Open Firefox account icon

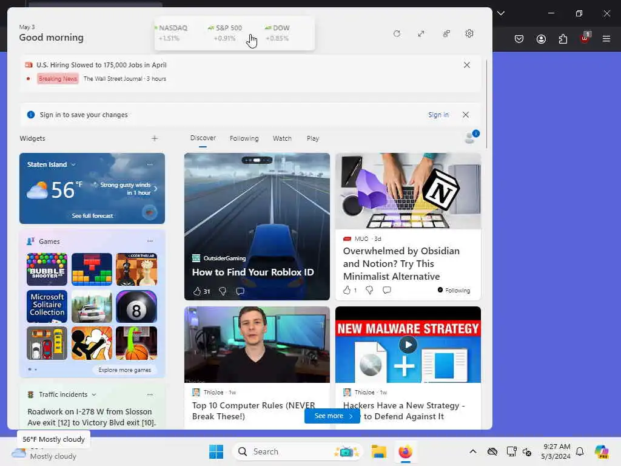point(541,39)
